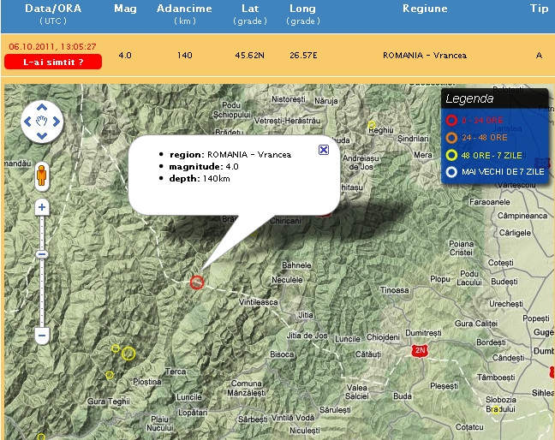Select the red earthquake marker under popup
Viewport: 555px width, 440px height.
[197, 282]
